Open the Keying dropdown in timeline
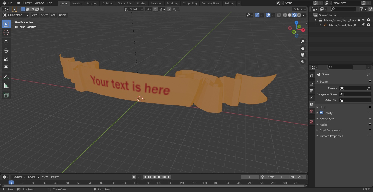The image size is (373, 192). point(33,177)
